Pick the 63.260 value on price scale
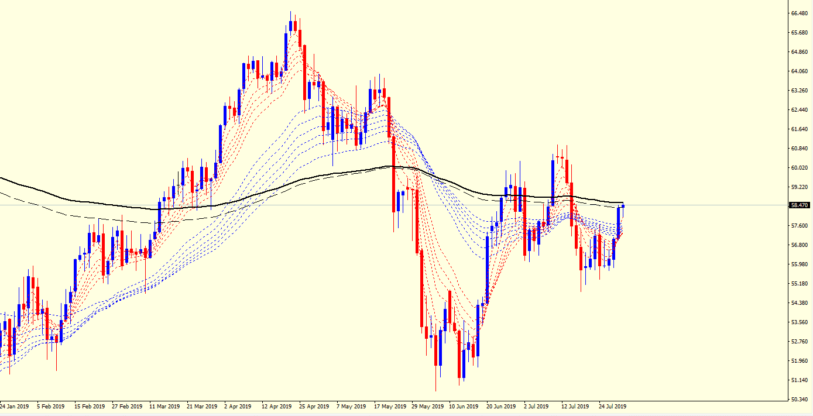The image size is (813, 416). [800, 91]
